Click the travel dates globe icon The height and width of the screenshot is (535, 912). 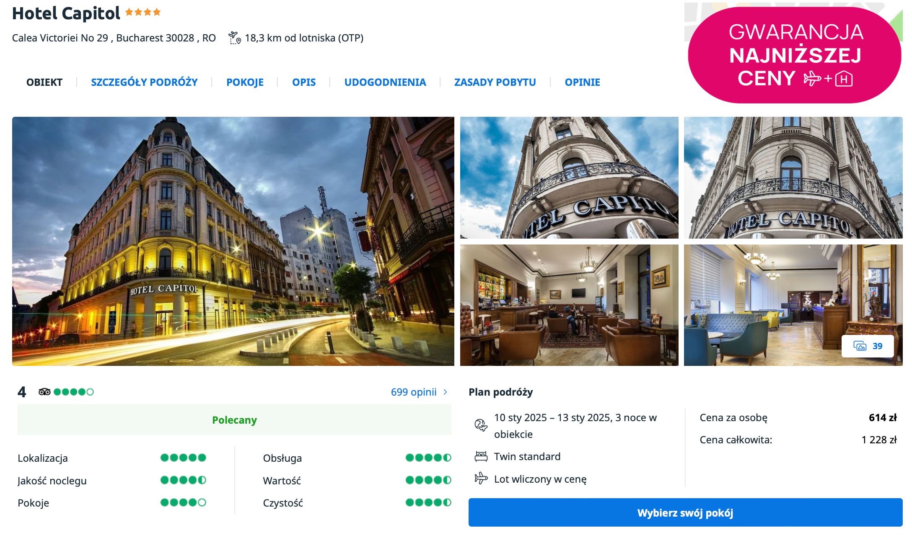[x=481, y=425]
